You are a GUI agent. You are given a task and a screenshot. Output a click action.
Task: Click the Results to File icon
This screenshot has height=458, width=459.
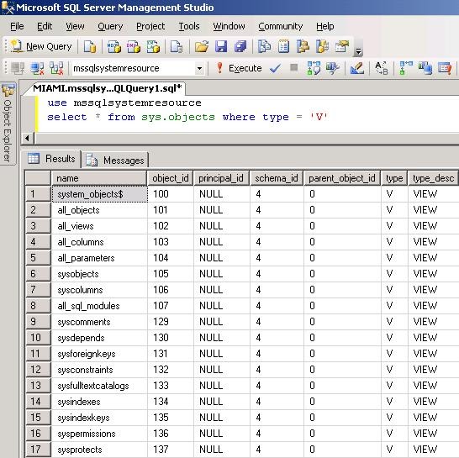(445, 68)
